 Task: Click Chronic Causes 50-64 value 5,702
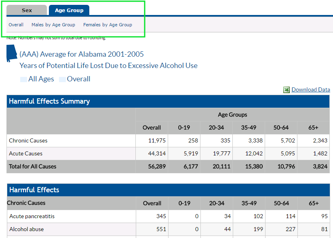288,140
